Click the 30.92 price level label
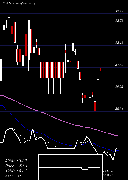 (119, 87)
